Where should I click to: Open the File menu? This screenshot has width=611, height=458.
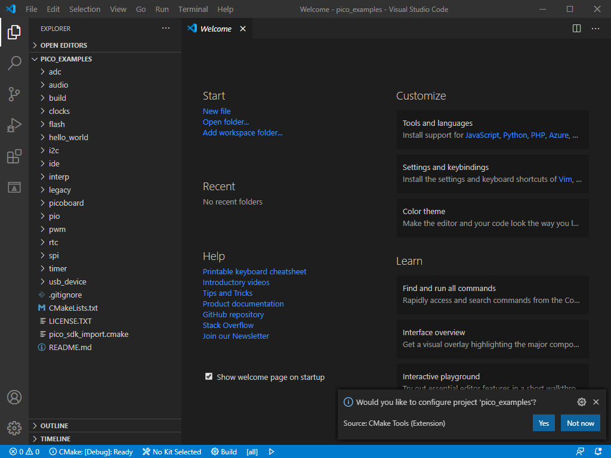coord(32,9)
